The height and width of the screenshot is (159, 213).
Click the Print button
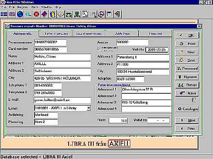click(187, 44)
